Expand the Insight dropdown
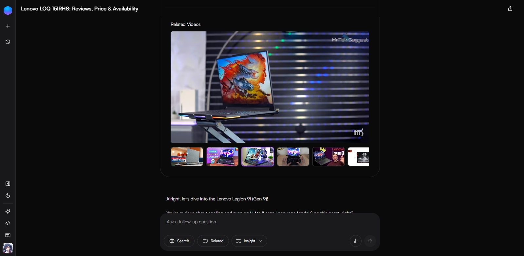This screenshot has height=256, width=524. coord(249,241)
